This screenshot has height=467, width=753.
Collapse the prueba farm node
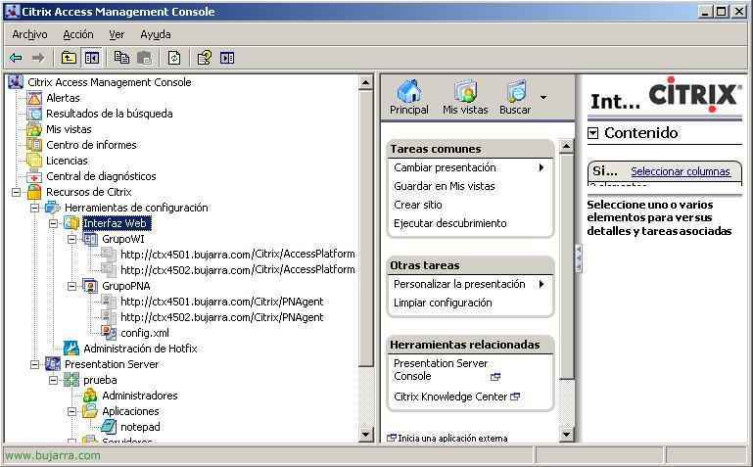point(53,380)
